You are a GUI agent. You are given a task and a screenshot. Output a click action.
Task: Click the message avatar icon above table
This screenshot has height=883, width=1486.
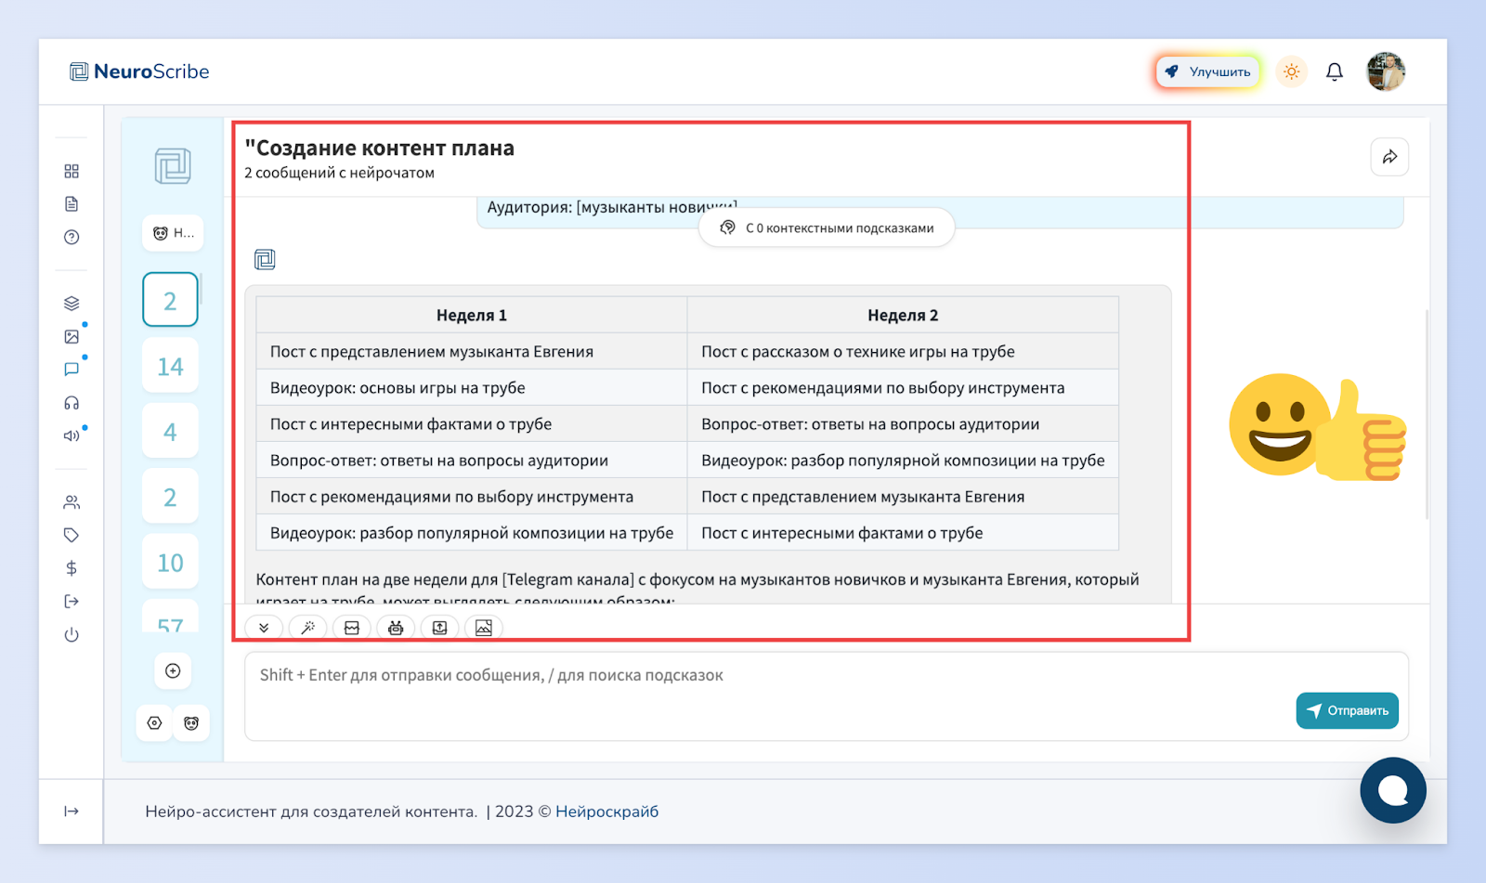coord(265,259)
